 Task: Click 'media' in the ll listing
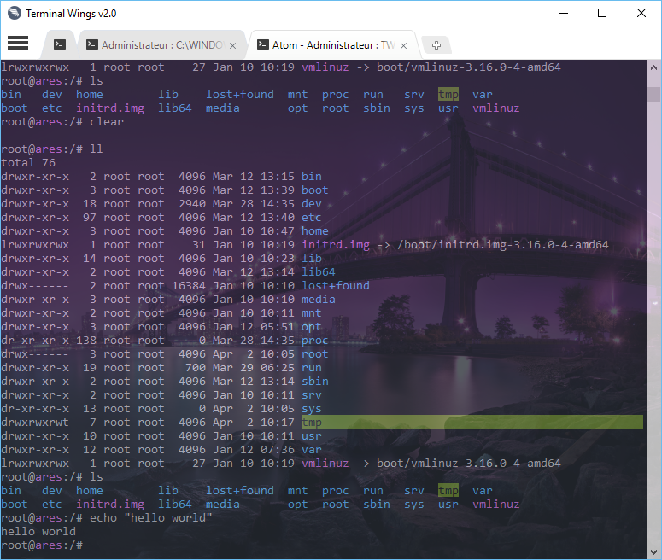319,299
